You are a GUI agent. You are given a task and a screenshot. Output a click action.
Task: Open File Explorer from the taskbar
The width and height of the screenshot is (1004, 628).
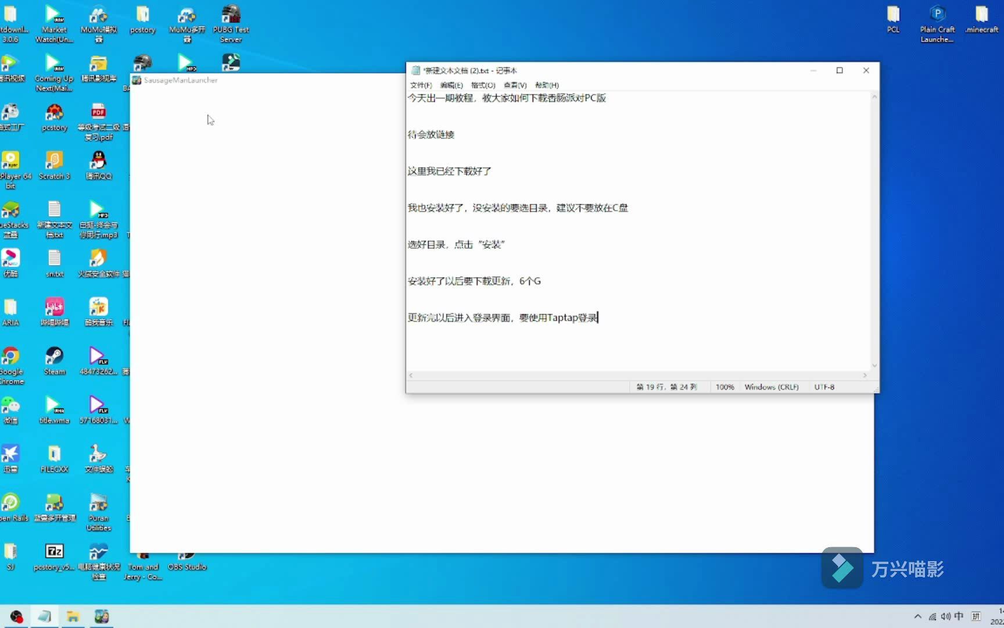pos(73,616)
